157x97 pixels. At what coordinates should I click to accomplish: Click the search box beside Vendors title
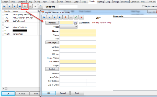68,6
